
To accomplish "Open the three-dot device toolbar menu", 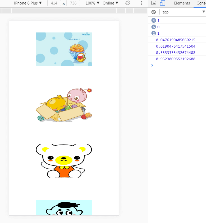I will pos(142,3).
